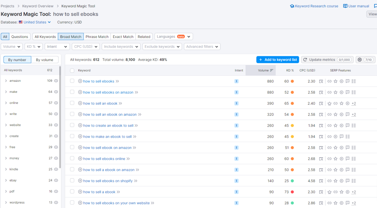This screenshot has width=377, height=208.
Task: Click the Intent badge for 'how to sell ebooks'
Action: (236, 81)
